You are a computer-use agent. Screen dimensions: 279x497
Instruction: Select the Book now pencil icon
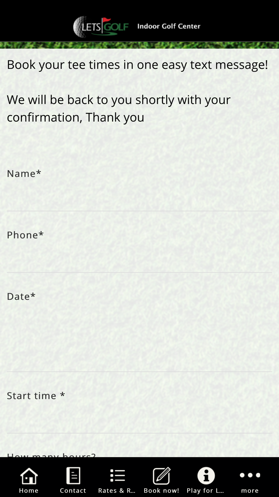162,475
